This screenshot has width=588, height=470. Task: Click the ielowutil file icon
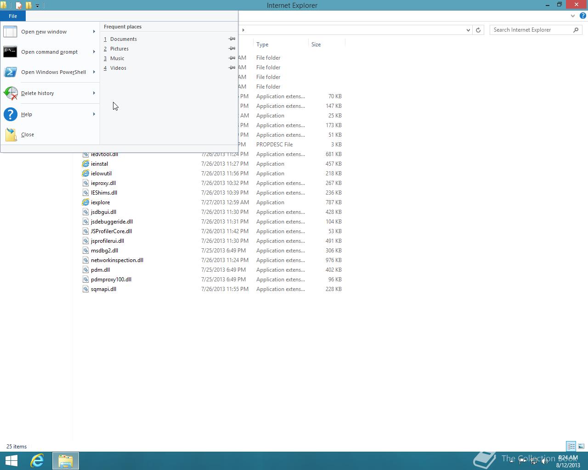point(85,173)
